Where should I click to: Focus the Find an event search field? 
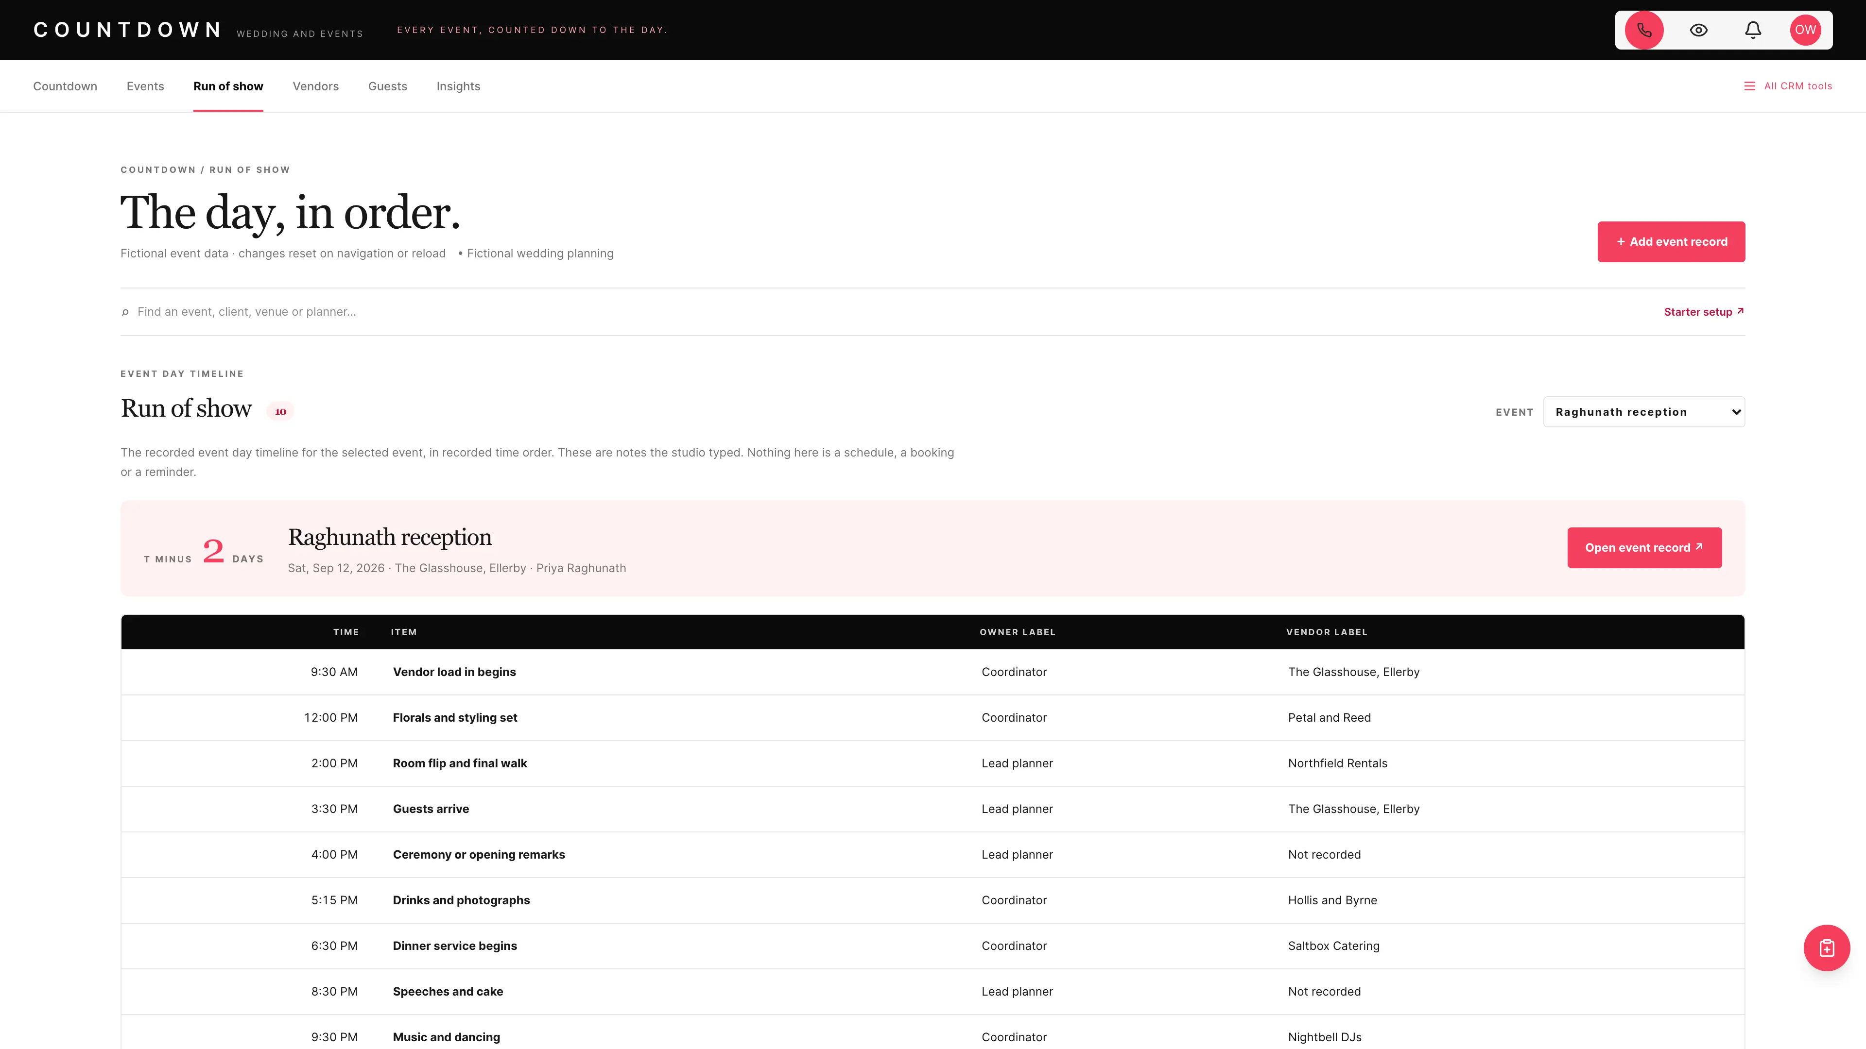(891, 312)
